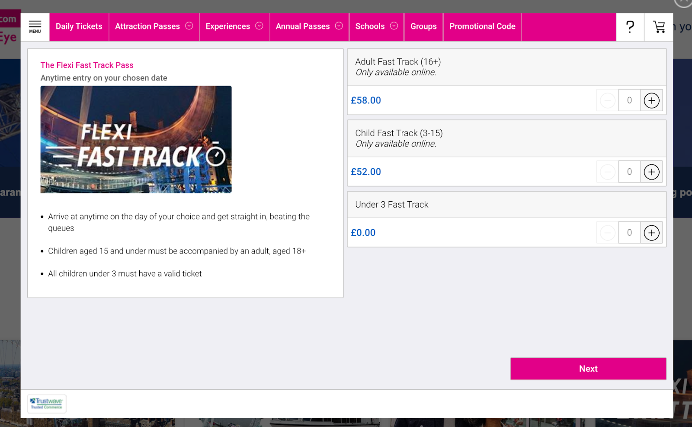Expand the Experiences dropdown menu
692x427 pixels.
pyautogui.click(x=259, y=26)
